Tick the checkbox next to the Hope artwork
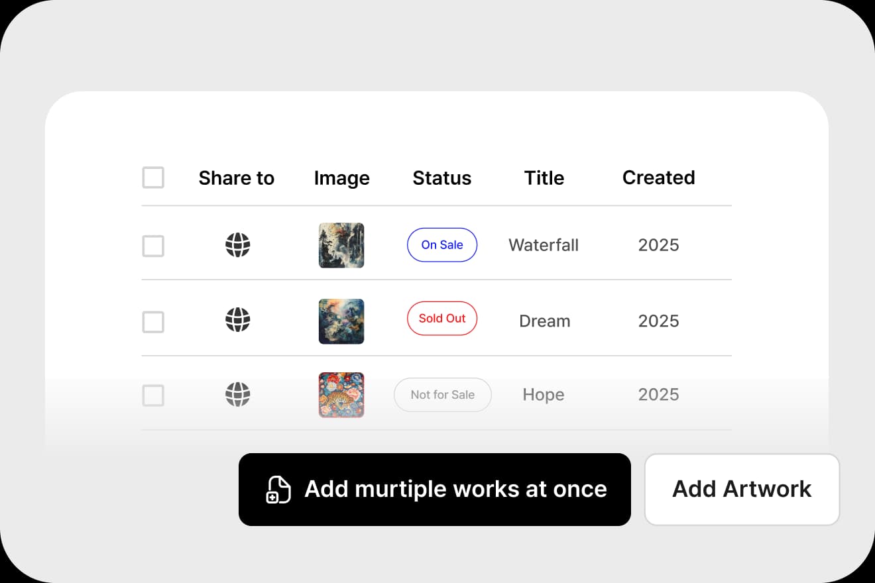Screen dimensions: 875x583 point(153,396)
